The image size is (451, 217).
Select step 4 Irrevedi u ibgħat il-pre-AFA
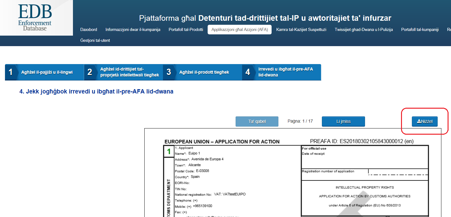(282, 72)
